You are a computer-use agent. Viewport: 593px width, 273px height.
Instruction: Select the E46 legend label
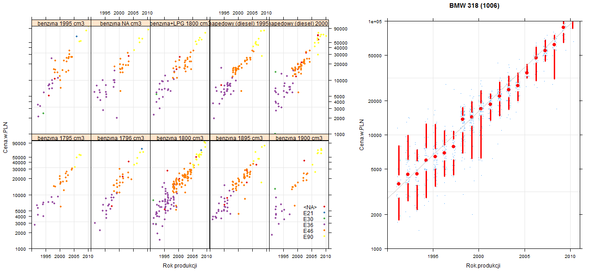pos(308,231)
